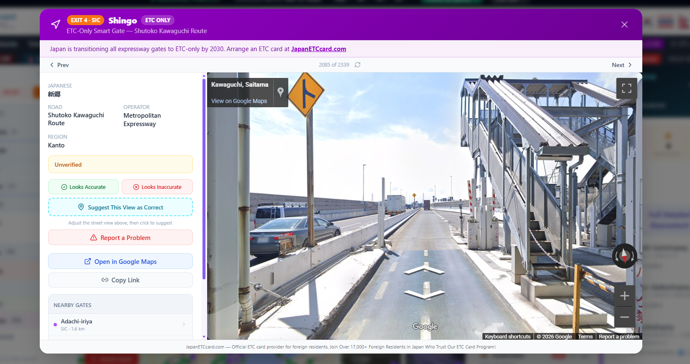Viewport: 690px width, 364px height.
Task: Open Google Terms link
Action: pos(585,336)
